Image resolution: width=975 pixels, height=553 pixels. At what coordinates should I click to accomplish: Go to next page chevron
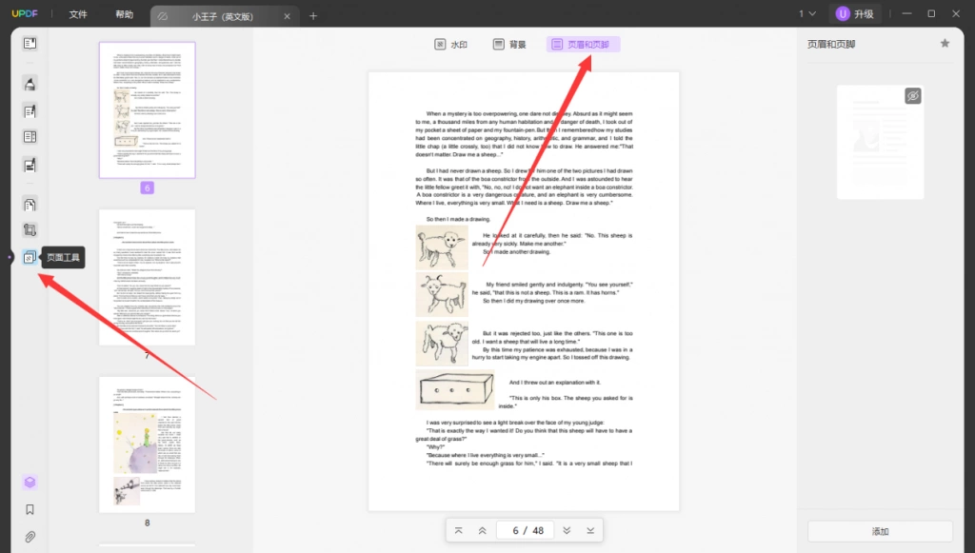coord(567,530)
